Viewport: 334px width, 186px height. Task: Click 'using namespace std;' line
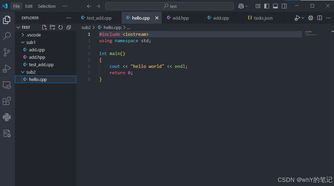(125, 41)
